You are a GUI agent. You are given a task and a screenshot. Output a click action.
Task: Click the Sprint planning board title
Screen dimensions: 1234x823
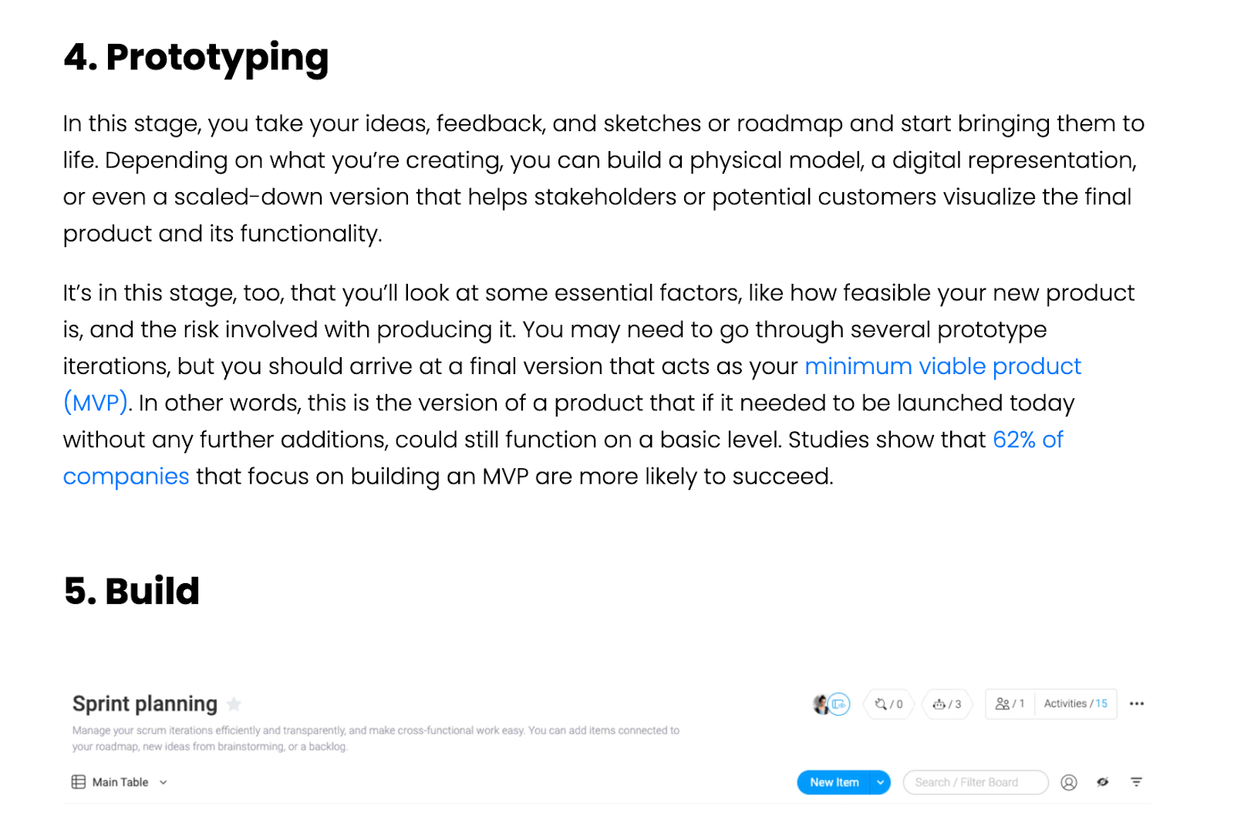click(x=145, y=703)
